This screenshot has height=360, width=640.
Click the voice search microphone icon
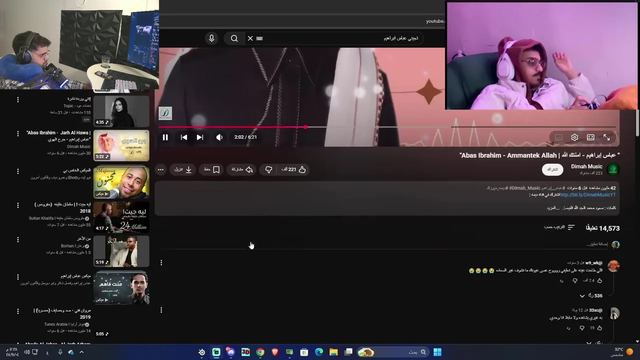point(211,38)
